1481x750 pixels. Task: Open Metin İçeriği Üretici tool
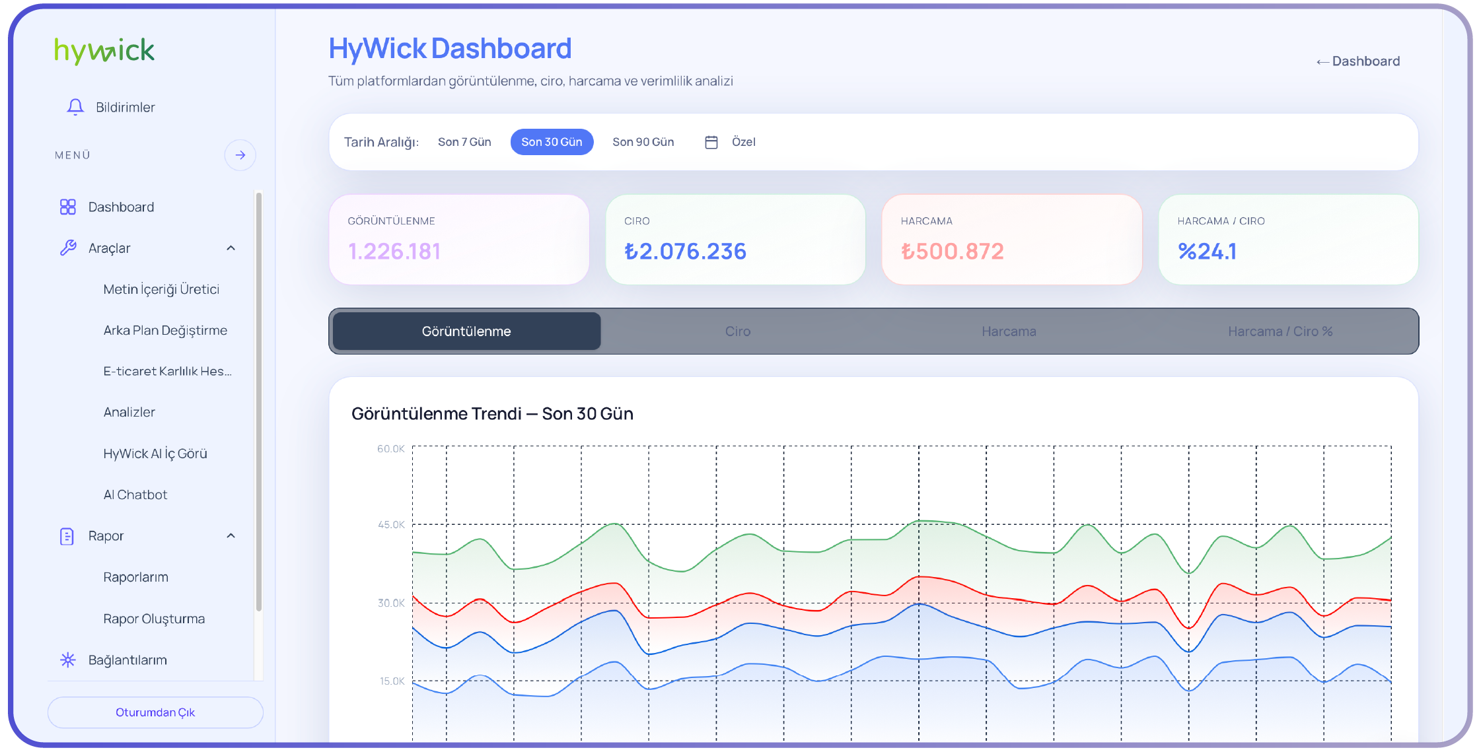pos(161,289)
